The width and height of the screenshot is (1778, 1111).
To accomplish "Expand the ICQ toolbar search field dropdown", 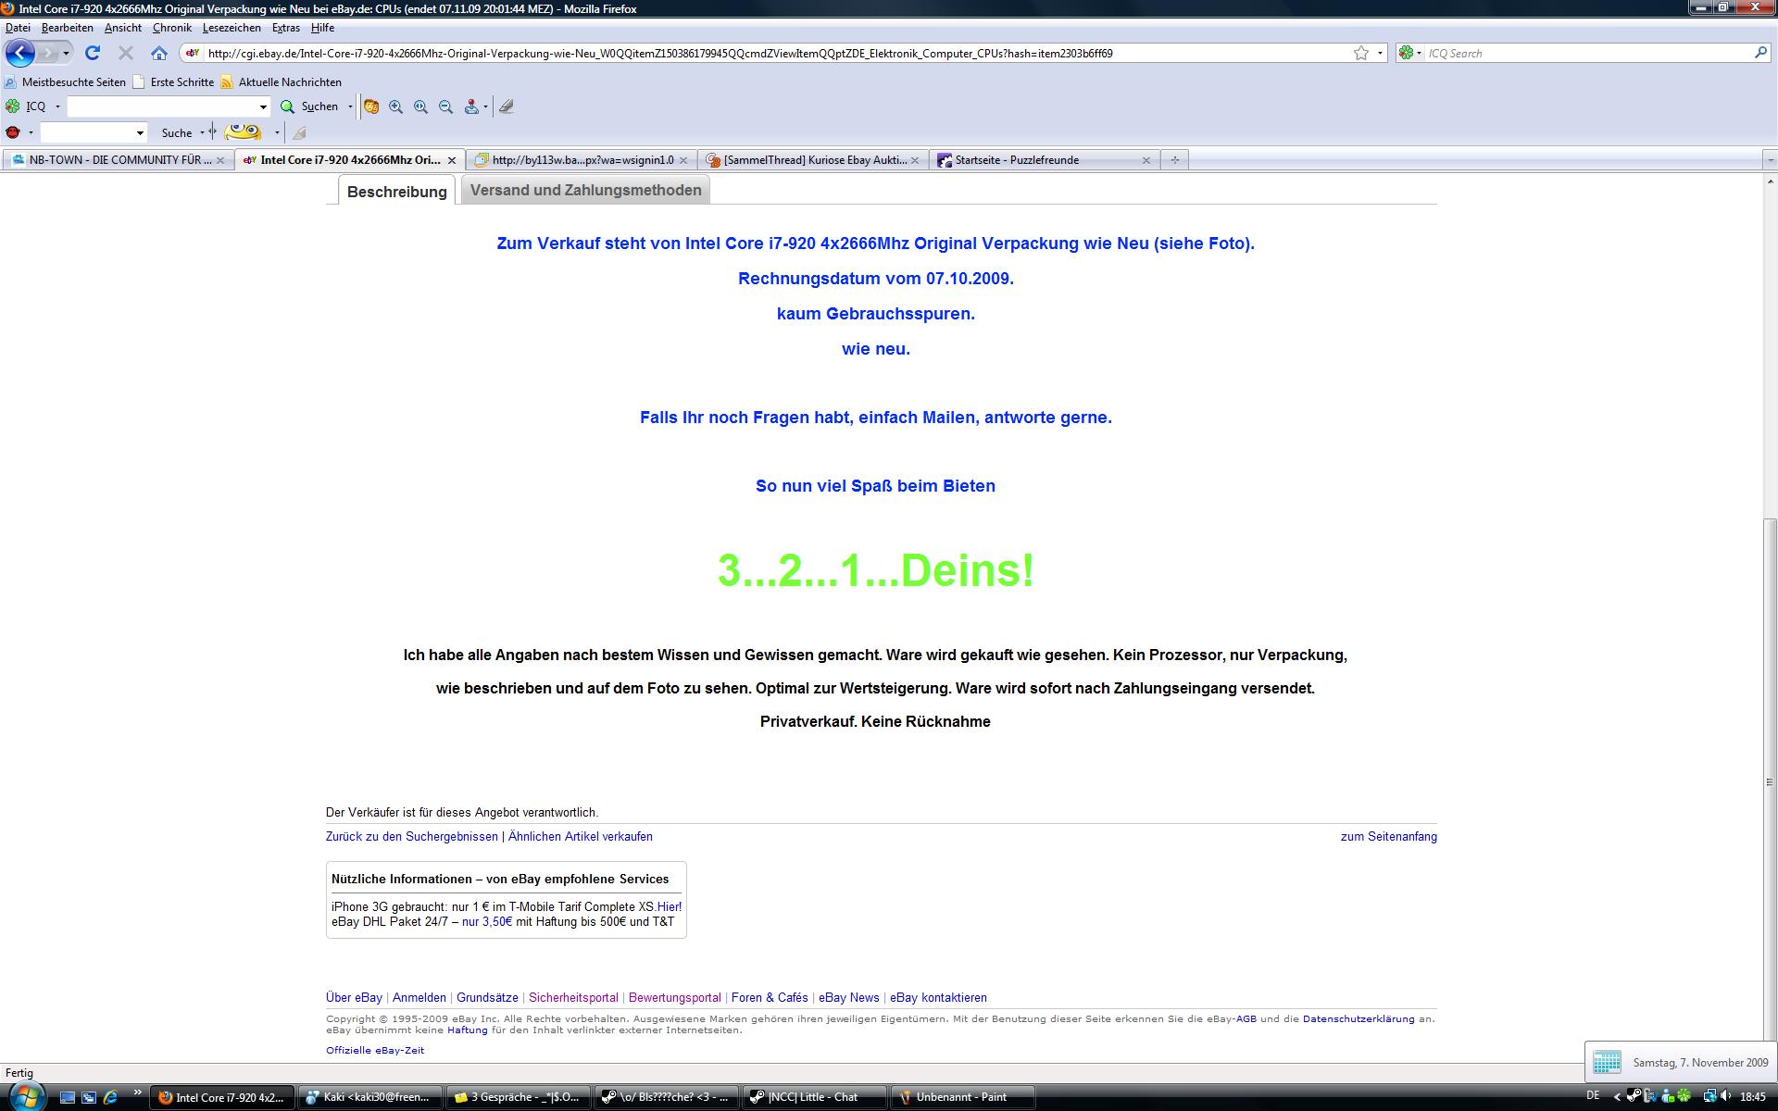I will [263, 106].
